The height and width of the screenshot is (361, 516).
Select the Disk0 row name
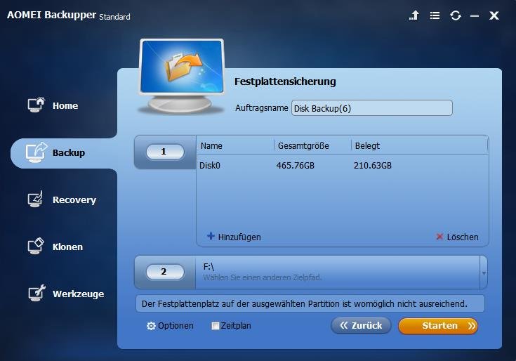click(x=210, y=166)
